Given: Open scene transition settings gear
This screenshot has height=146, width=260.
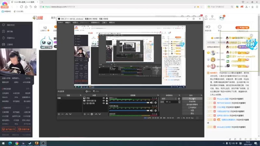Looking at the screenshot, I should pos(179,99).
